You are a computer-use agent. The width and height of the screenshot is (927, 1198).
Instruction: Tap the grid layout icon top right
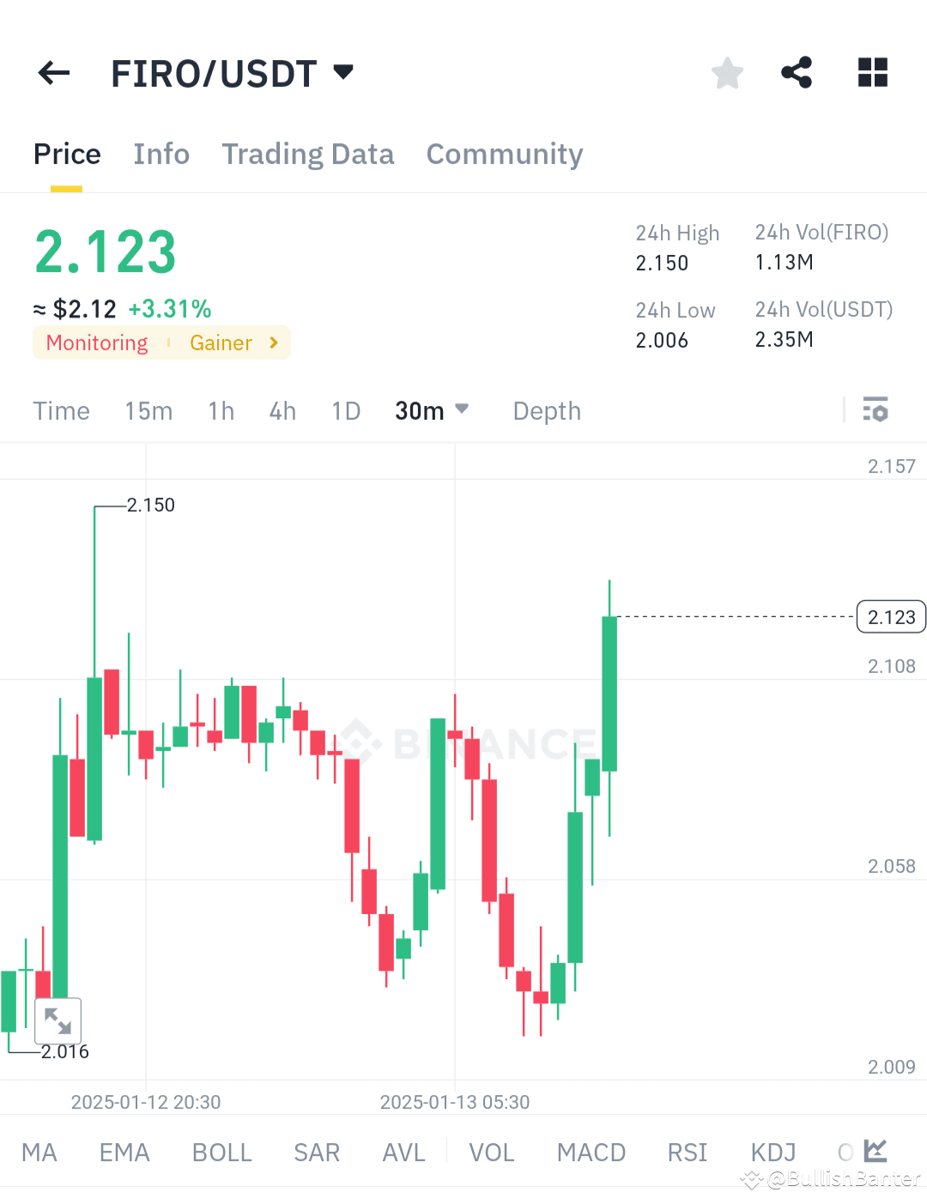click(872, 73)
